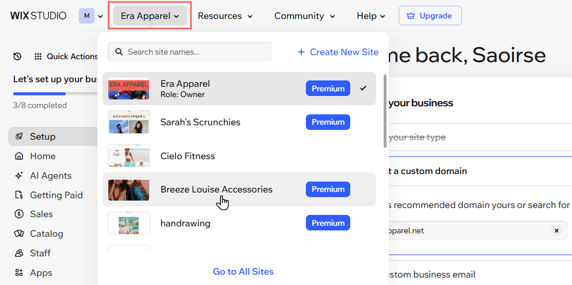This screenshot has width=572, height=285.
Task: Click Premium badge for Era Apparel
Action: [328, 88]
